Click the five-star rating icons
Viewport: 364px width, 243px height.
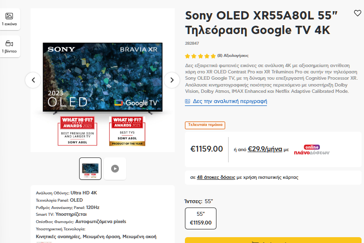click(x=200, y=56)
